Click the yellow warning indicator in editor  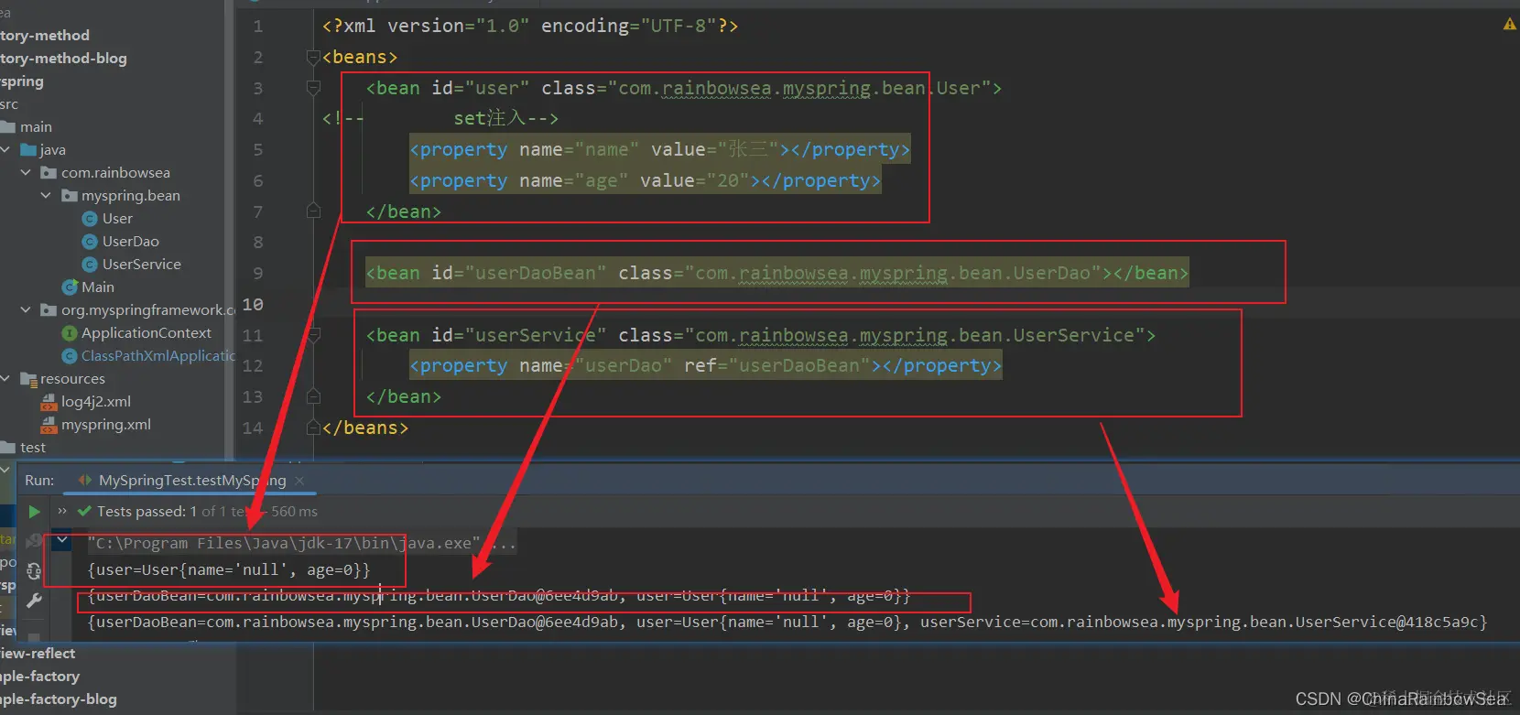click(x=1509, y=24)
